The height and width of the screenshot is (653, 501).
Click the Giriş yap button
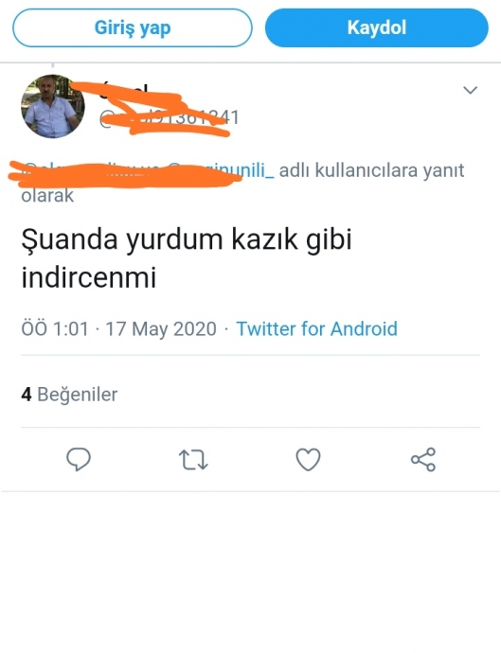pos(133,27)
